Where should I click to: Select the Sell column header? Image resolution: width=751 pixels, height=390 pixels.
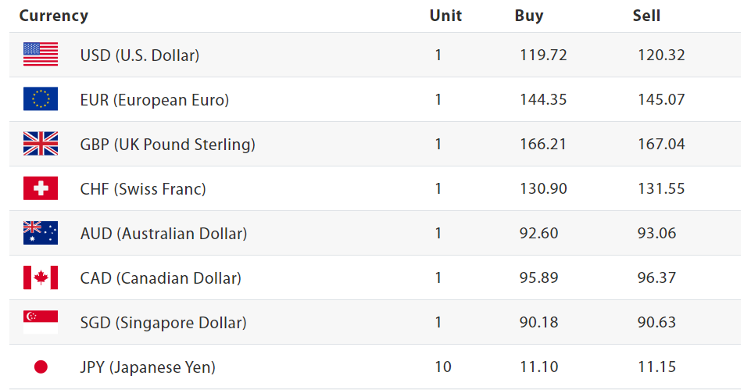pyautogui.click(x=646, y=16)
